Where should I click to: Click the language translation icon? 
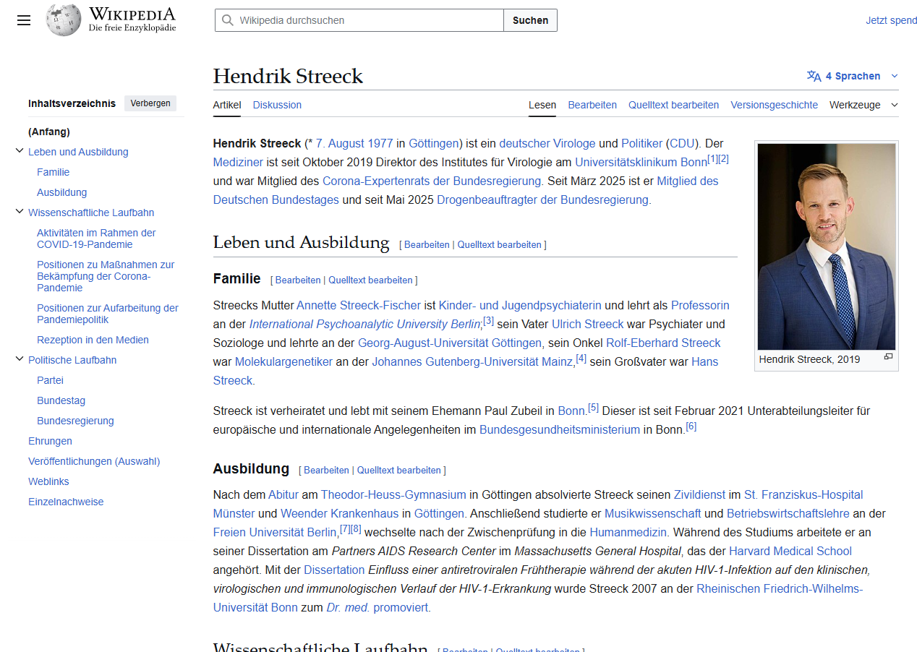tap(814, 76)
